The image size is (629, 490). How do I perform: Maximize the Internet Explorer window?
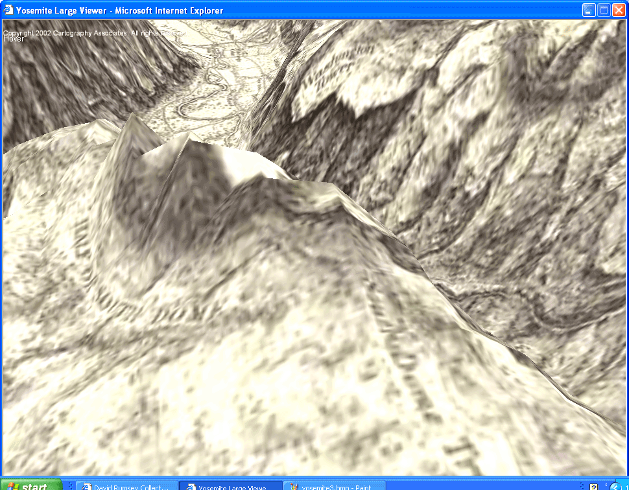coord(603,10)
